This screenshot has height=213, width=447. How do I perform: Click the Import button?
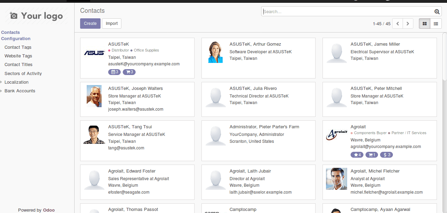[112, 24]
